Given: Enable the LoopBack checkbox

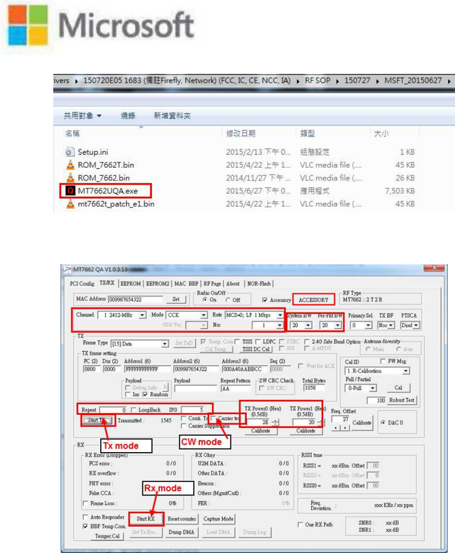Looking at the screenshot, I should coord(133,410).
